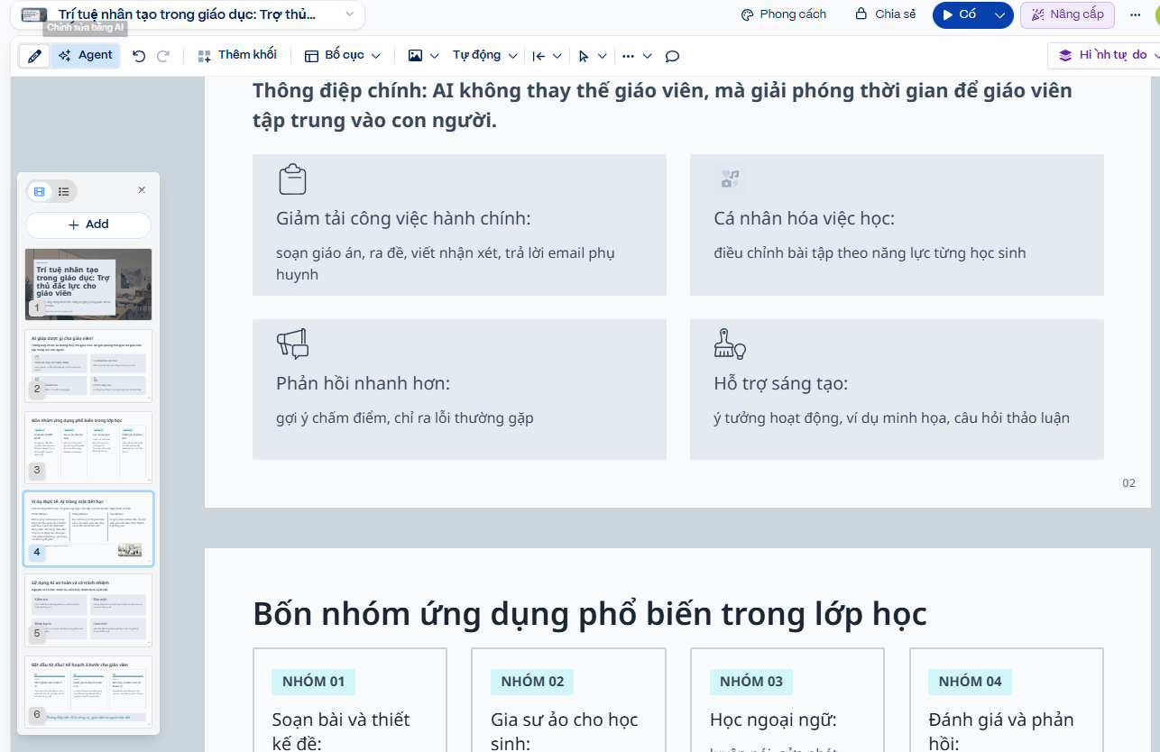This screenshot has width=1160, height=752.
Task: Click the presentation thumbnail icon beside title
Action: pyautogui.click(x=34, y=14)
